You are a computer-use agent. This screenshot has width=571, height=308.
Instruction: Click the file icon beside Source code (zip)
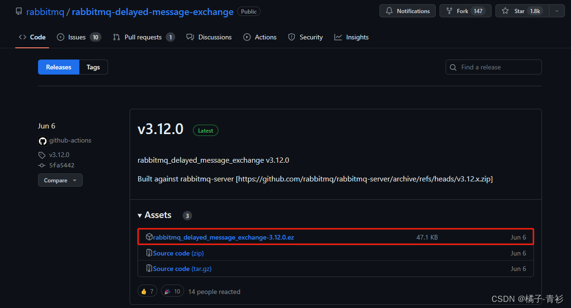click(x=149, y=253)
